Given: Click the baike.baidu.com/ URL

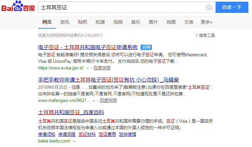Looking at the screenshot, I should (x=54, y=141).
